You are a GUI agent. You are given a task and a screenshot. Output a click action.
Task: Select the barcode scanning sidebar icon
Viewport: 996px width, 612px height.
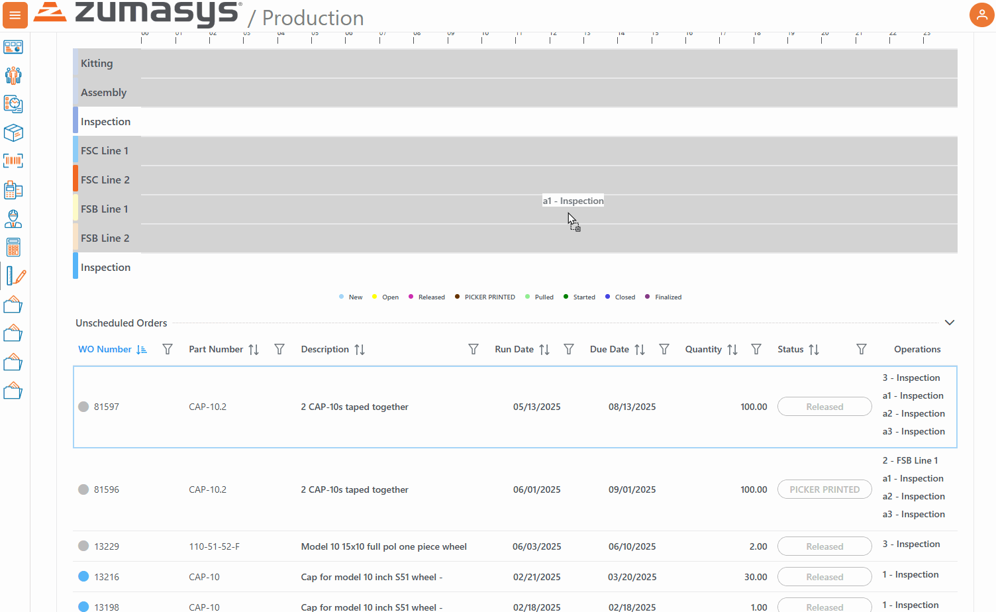click(x=14, y=161)
